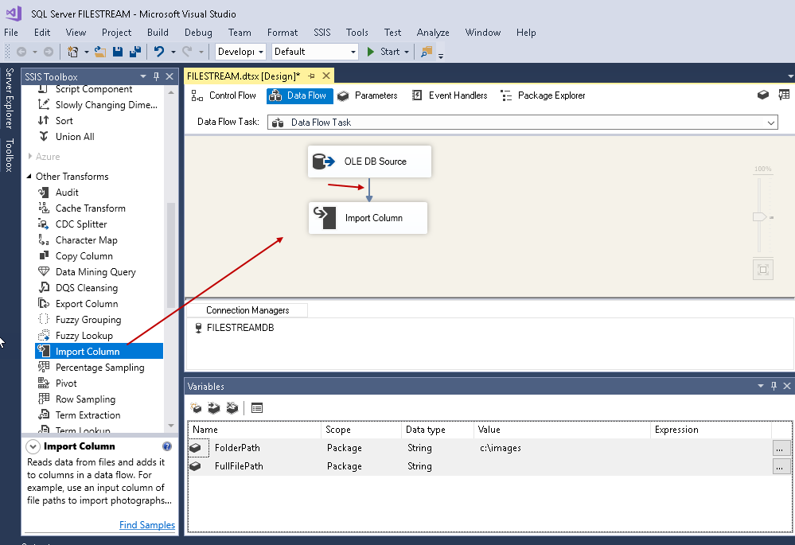Add a new variable in Variables panel
The width and height of the screenshot is (795, 545).
(196, 408)
